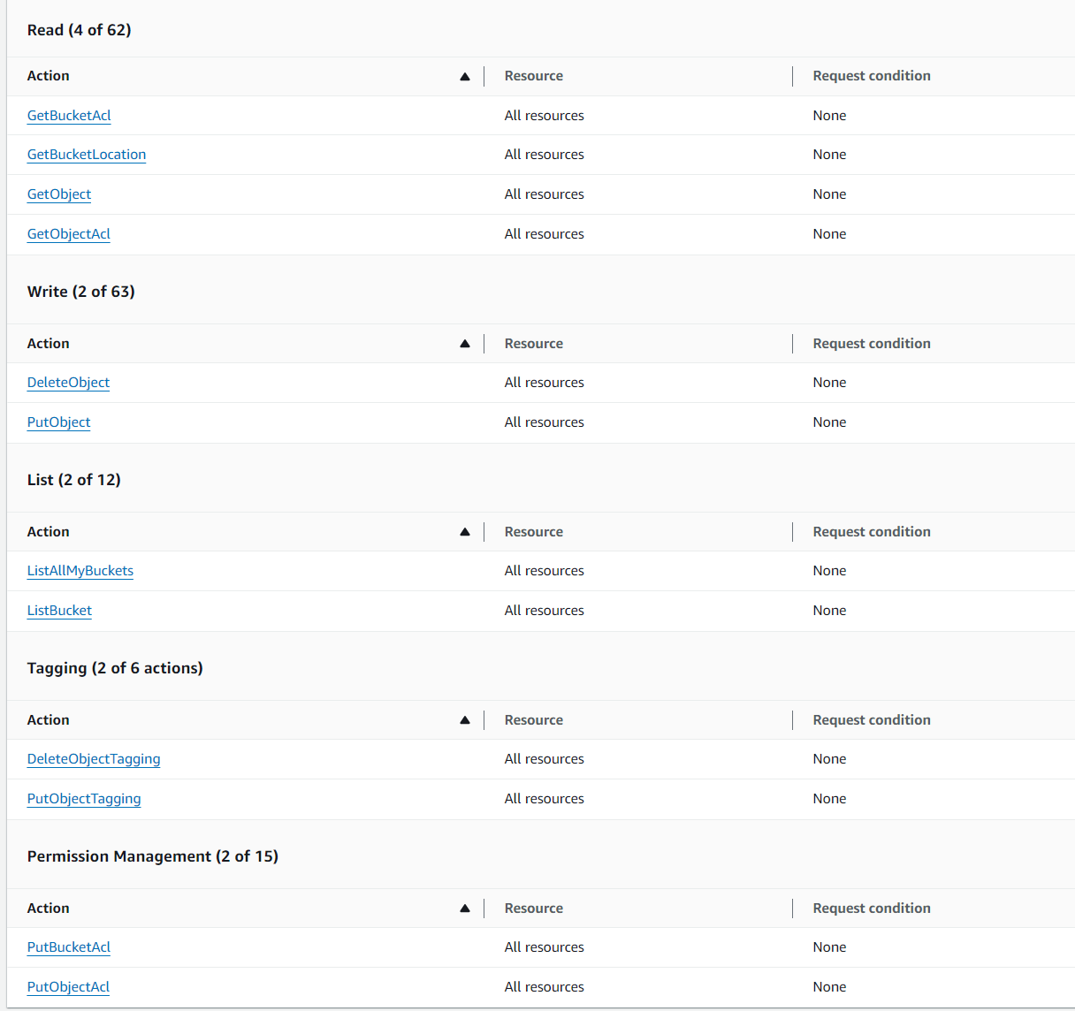The image size is (1075, 1011).
Task: Click sort triangle in Permission Management Action header
Action: click(x=465, y=908)
